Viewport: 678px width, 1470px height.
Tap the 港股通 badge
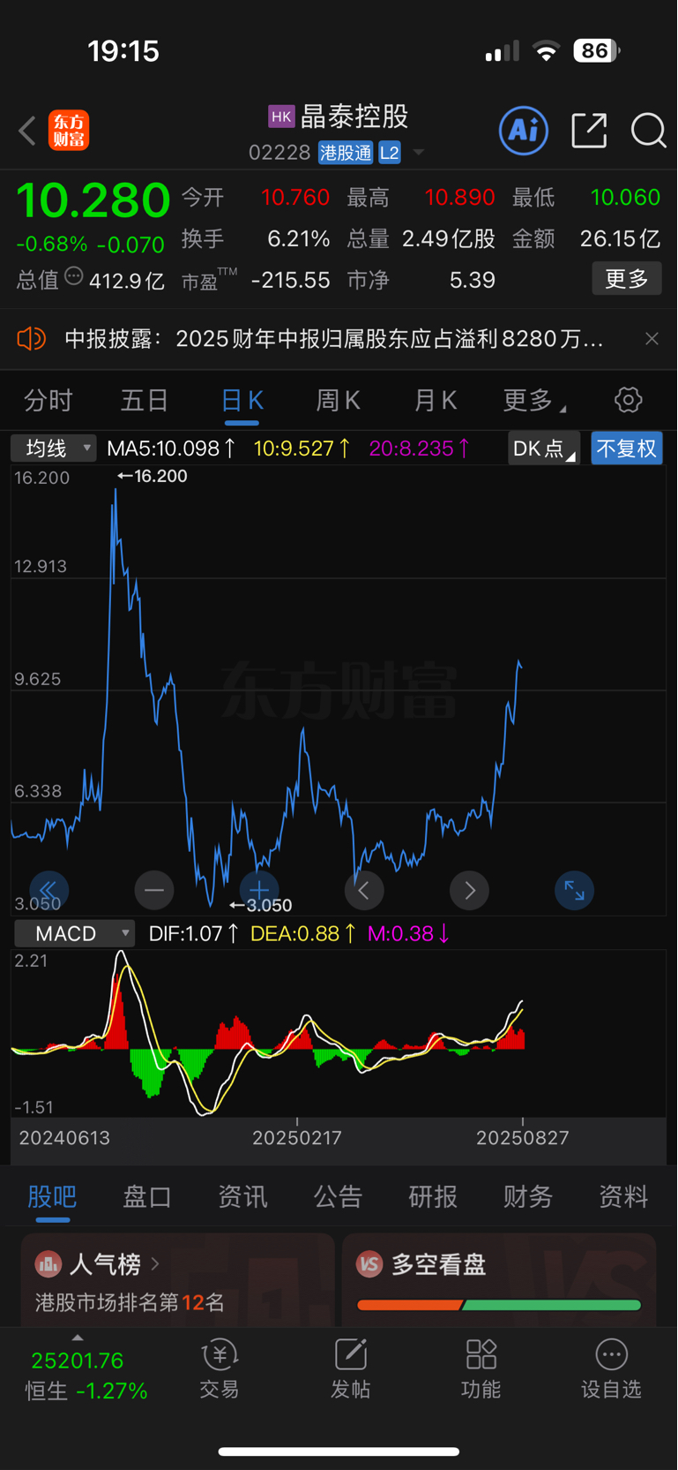coord(346,153)
